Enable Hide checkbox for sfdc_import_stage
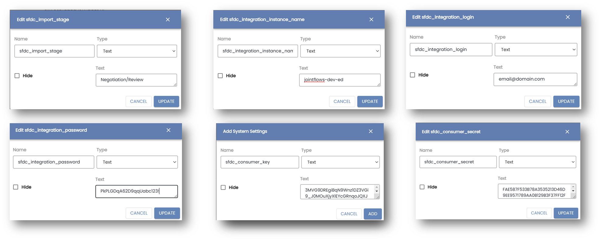Image resolution: width=601 pixels, height=240 pixels. 17,76
